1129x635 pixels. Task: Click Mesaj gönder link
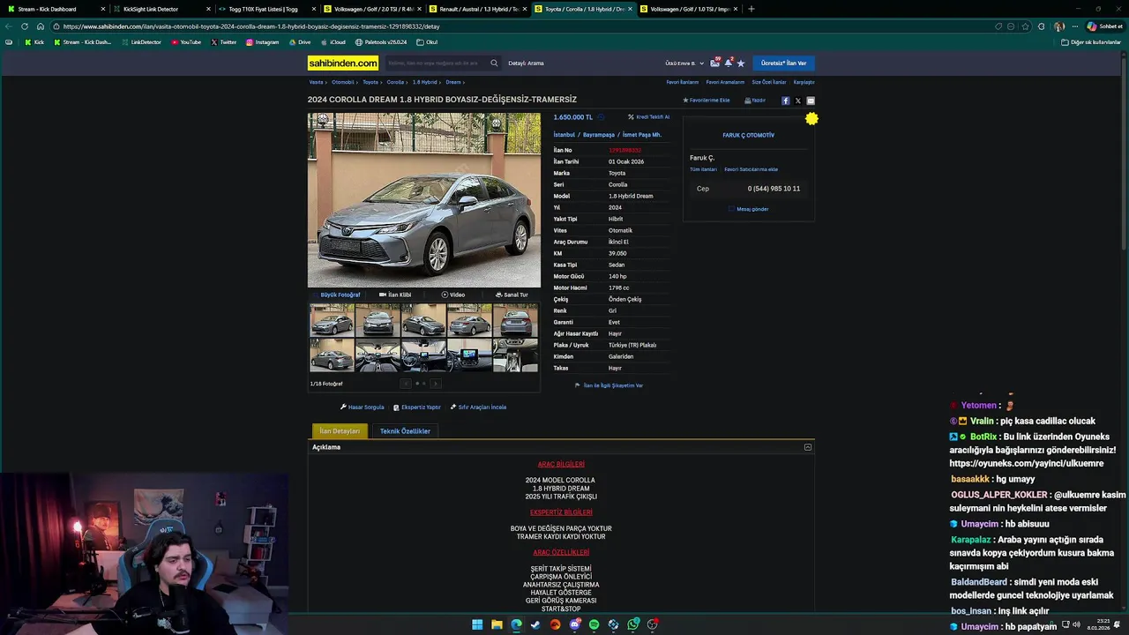749,209
